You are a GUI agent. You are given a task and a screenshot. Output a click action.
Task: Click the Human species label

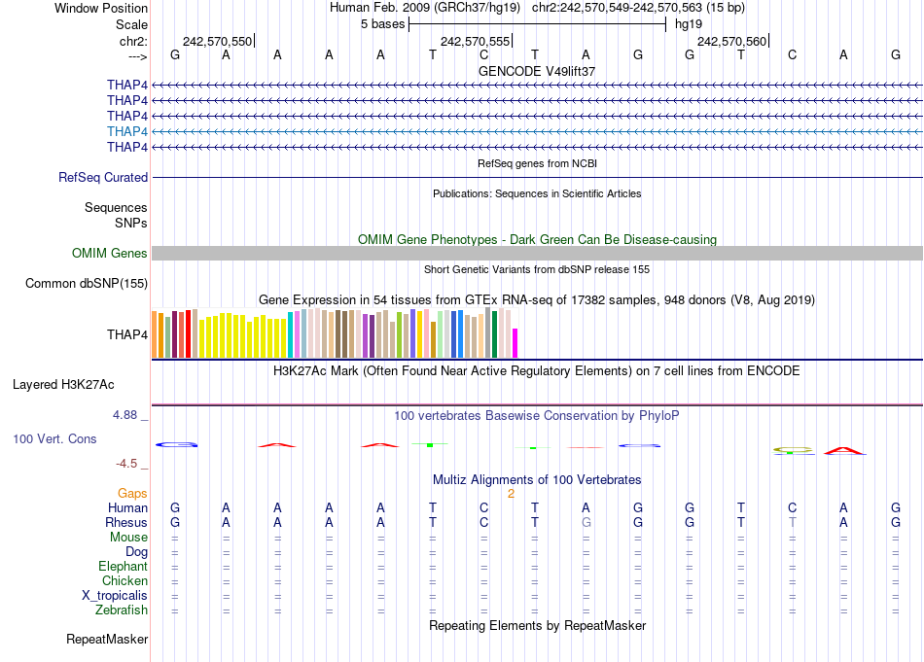tap(127, 508)
